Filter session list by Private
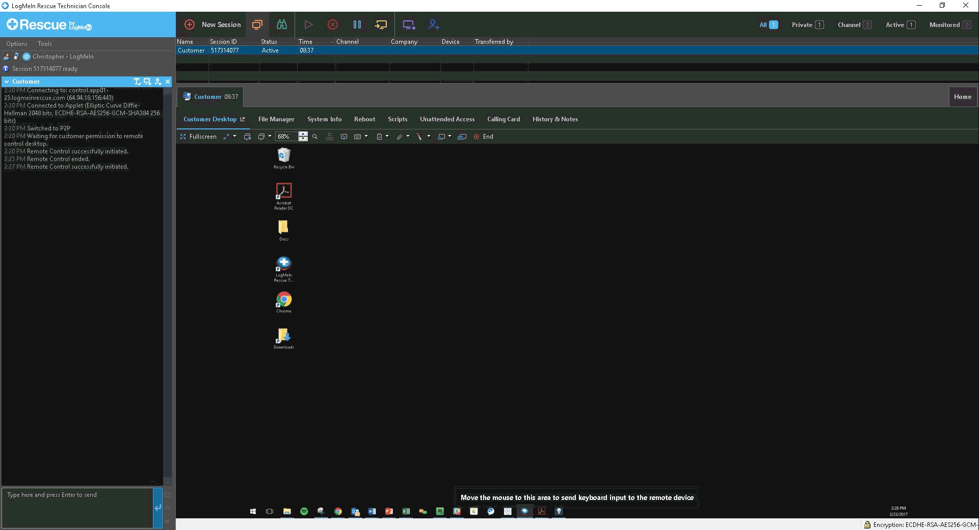Image resolution: width=979 pixels, height=530 pixels. pyautogui.click(x=807, y=24)
